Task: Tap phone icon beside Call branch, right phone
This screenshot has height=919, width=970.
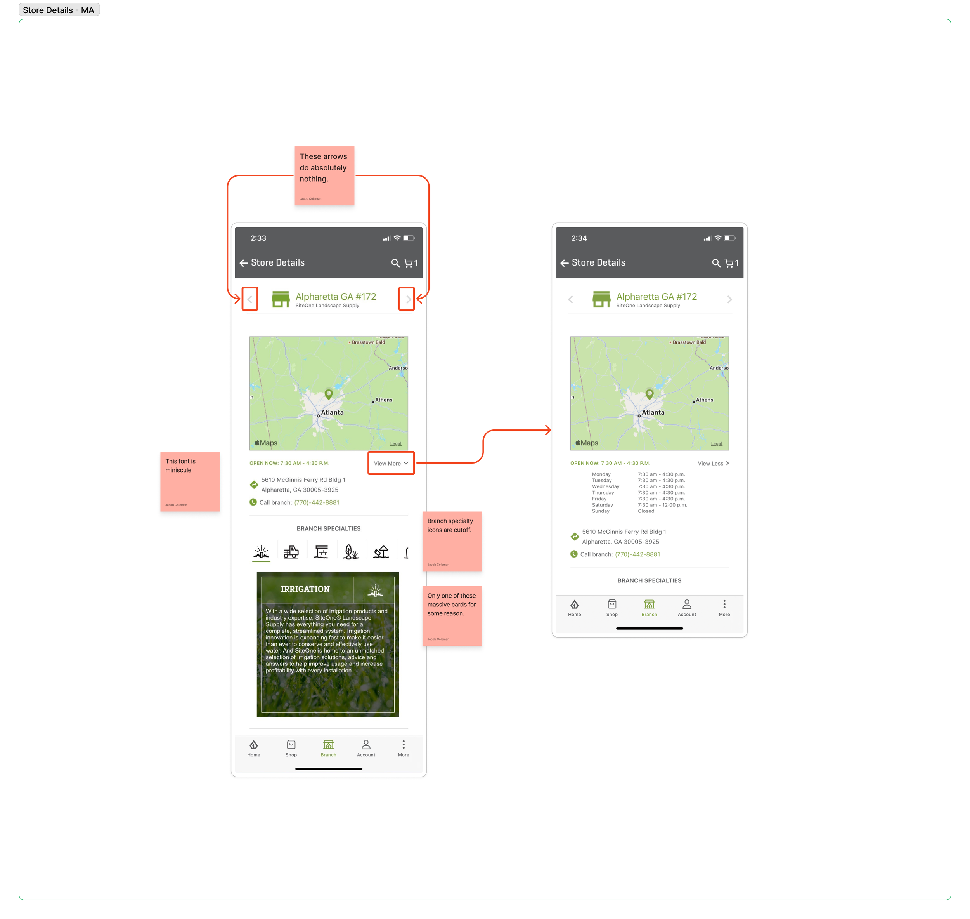Action: [574, 554]
